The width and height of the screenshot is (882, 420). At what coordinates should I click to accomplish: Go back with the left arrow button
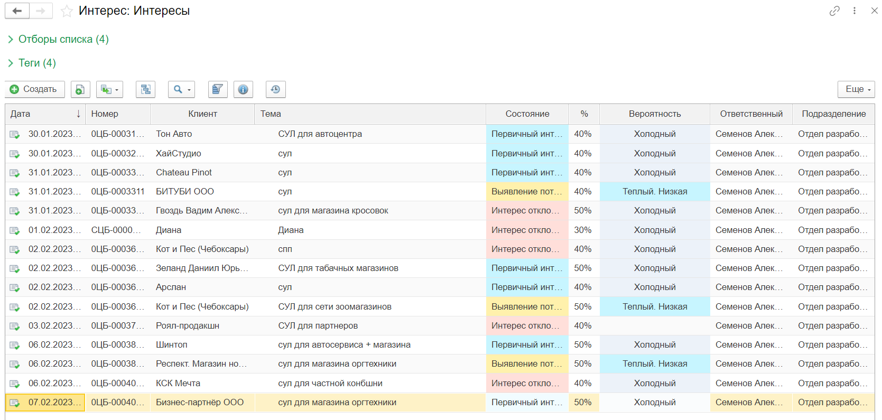[x=17, y=11]
